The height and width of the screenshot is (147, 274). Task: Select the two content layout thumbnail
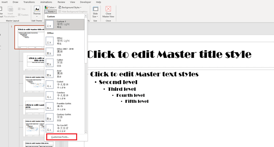click(x=34, y=128)
